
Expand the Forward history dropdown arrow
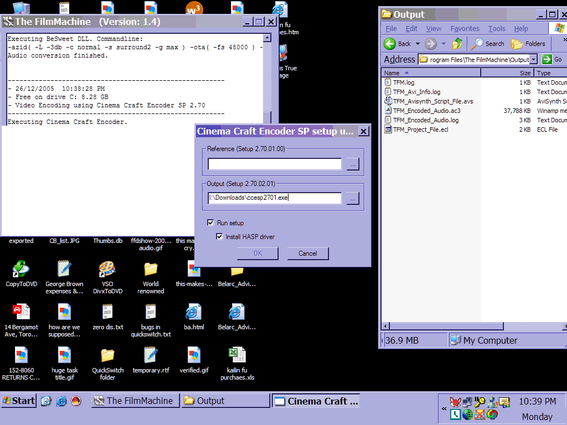[444, 44]
